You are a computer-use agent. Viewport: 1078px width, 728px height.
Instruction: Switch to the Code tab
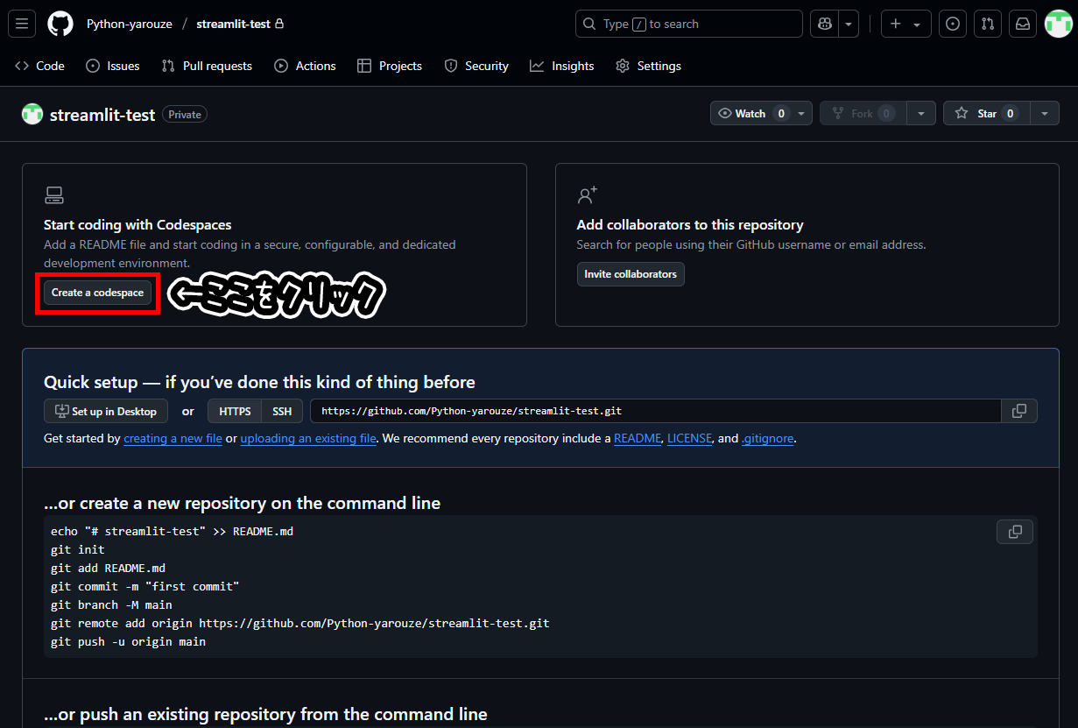(x=40, y=66)
